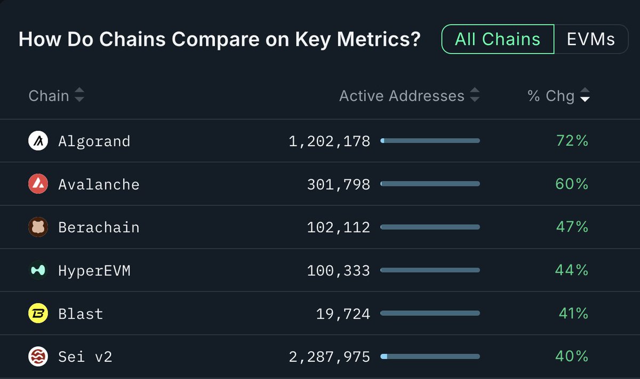
Task: Click the Active Addresses column header
Action: point(402,96)
